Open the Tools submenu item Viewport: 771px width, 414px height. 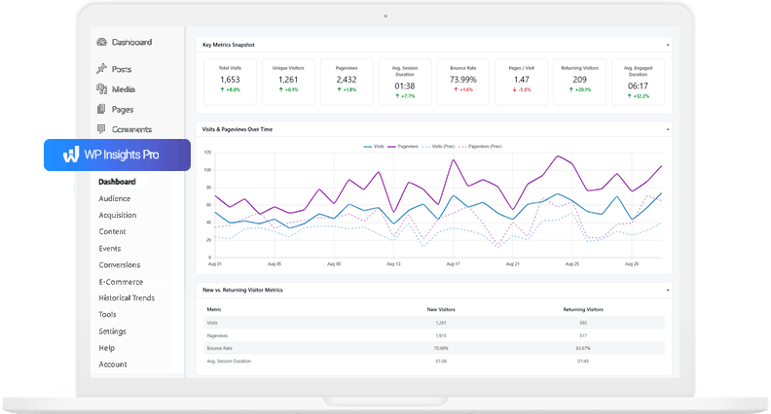click(x=107, y=314)
